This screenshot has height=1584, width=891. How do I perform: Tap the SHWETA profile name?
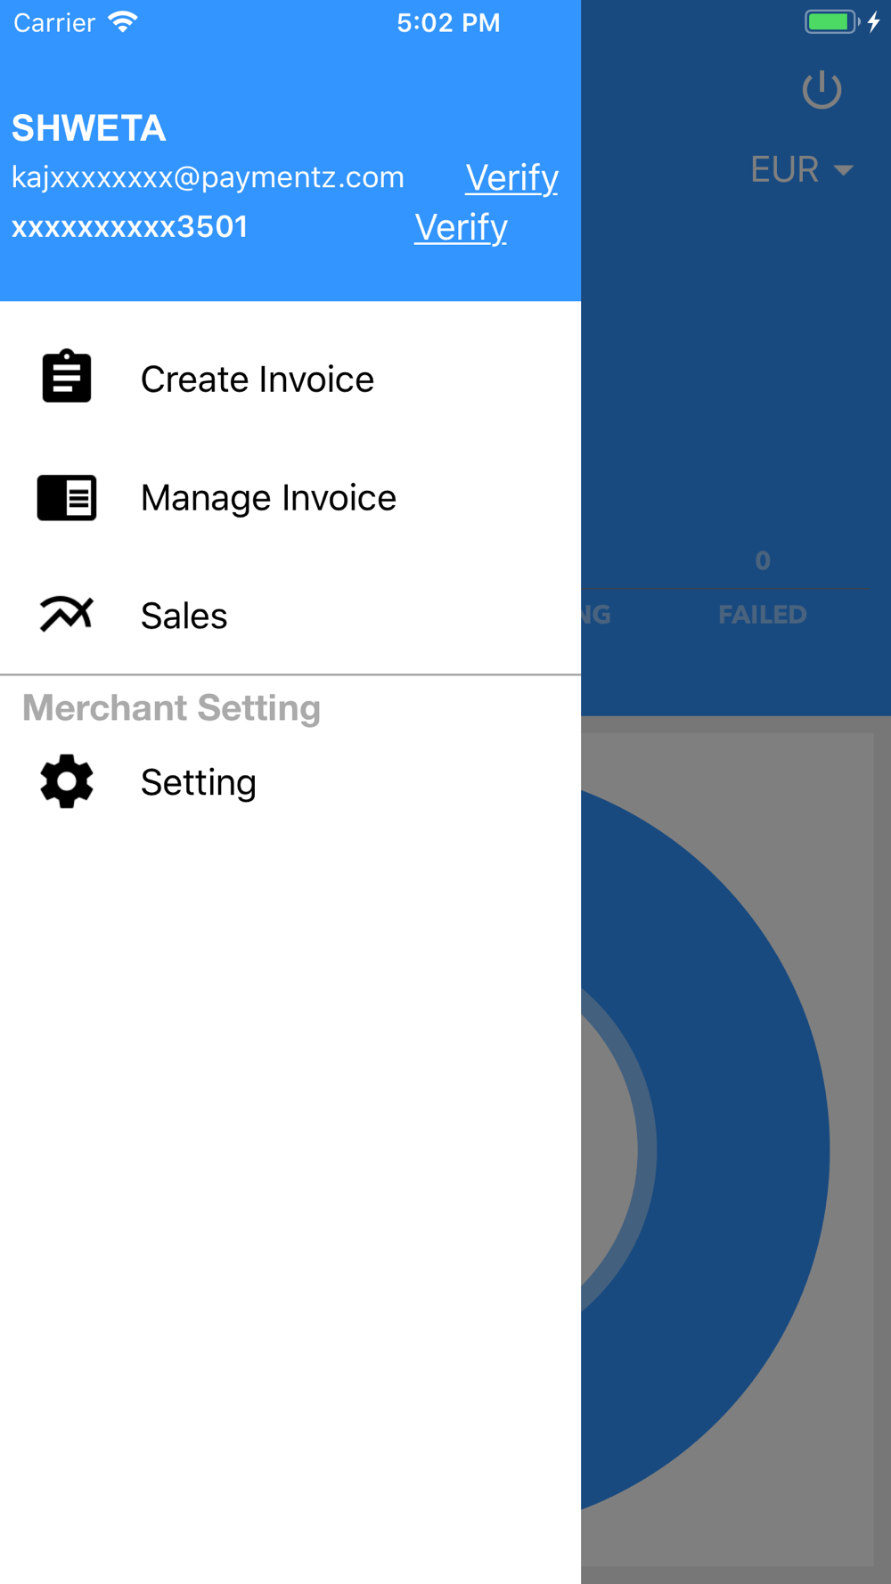88,128
